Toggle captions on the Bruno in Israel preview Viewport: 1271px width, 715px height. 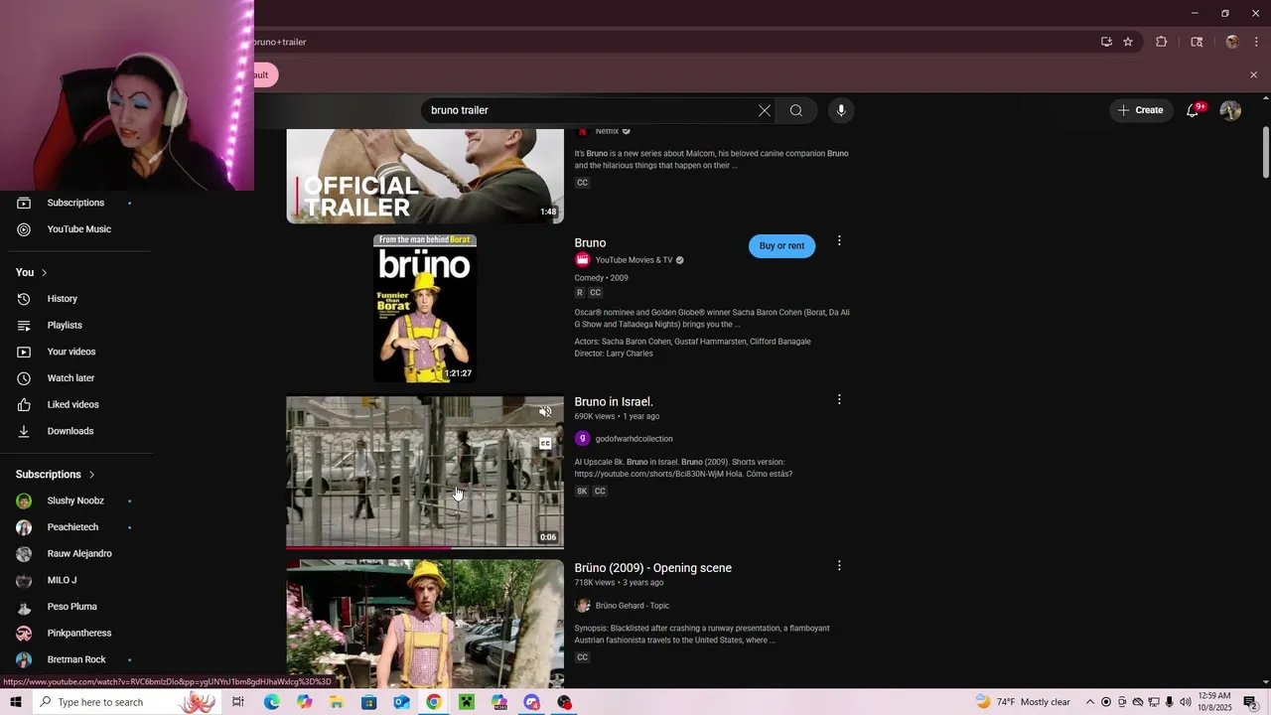545,443
